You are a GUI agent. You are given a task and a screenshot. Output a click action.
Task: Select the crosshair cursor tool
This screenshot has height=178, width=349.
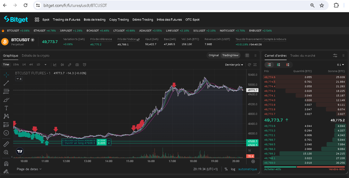(6, 75)
